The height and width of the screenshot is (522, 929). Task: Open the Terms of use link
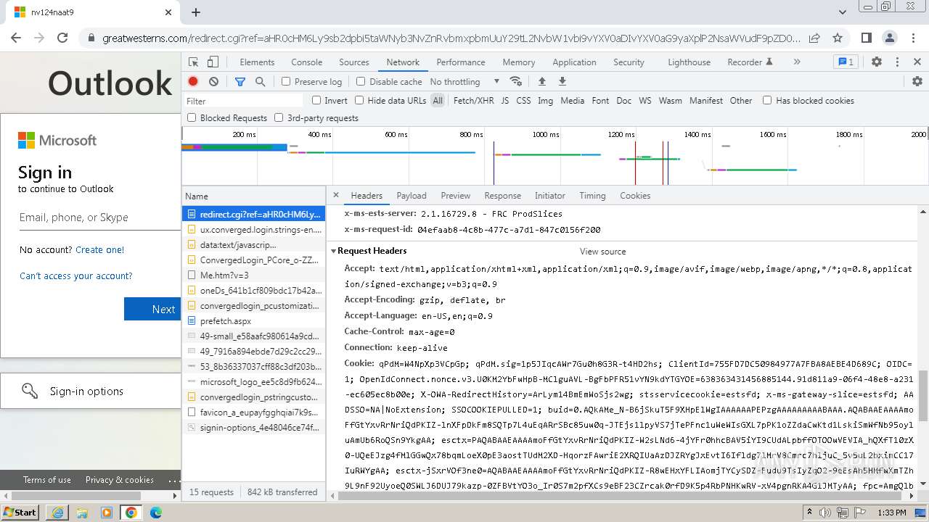tap(47, 480)
